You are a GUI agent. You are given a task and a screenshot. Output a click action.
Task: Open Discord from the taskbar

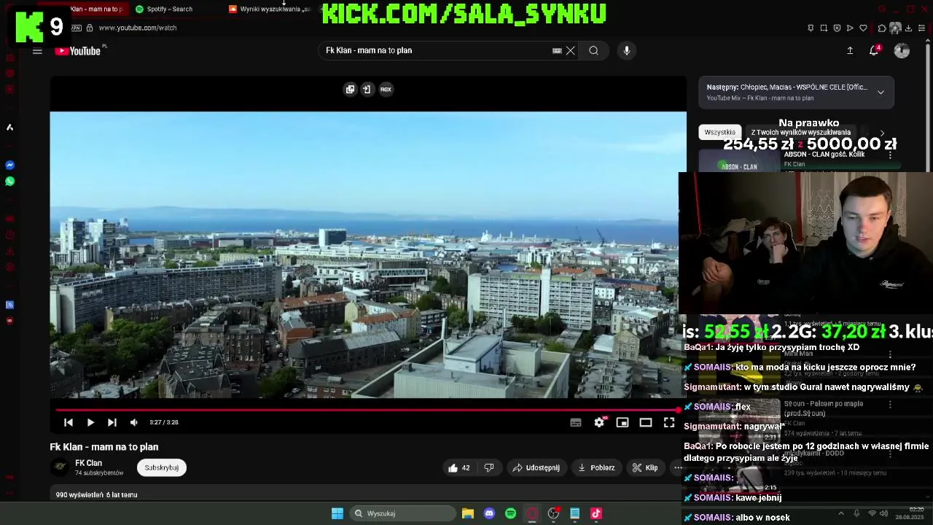489,513
